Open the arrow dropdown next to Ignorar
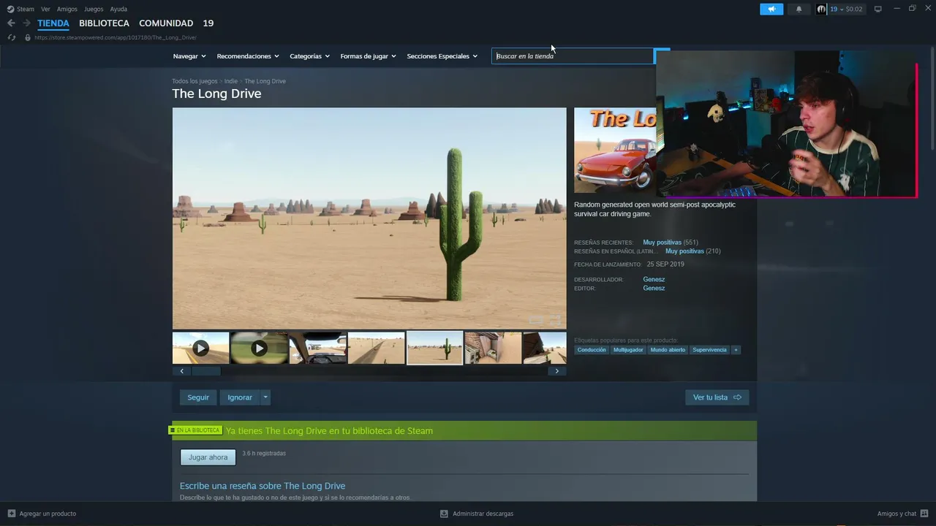 pos(265,397)
